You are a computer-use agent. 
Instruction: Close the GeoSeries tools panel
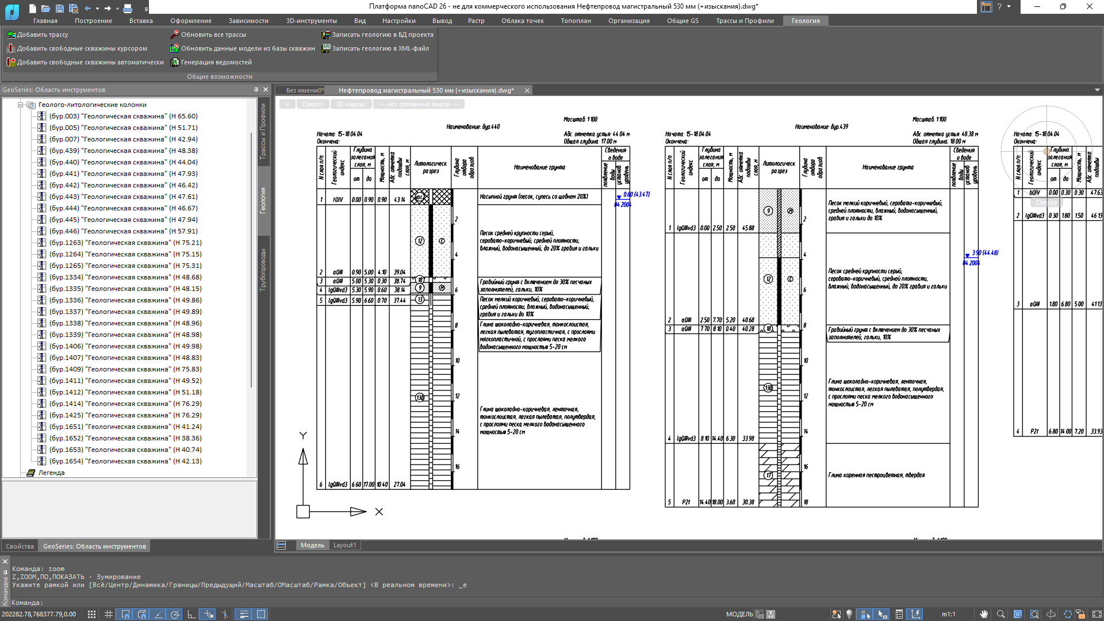[266, 90]
